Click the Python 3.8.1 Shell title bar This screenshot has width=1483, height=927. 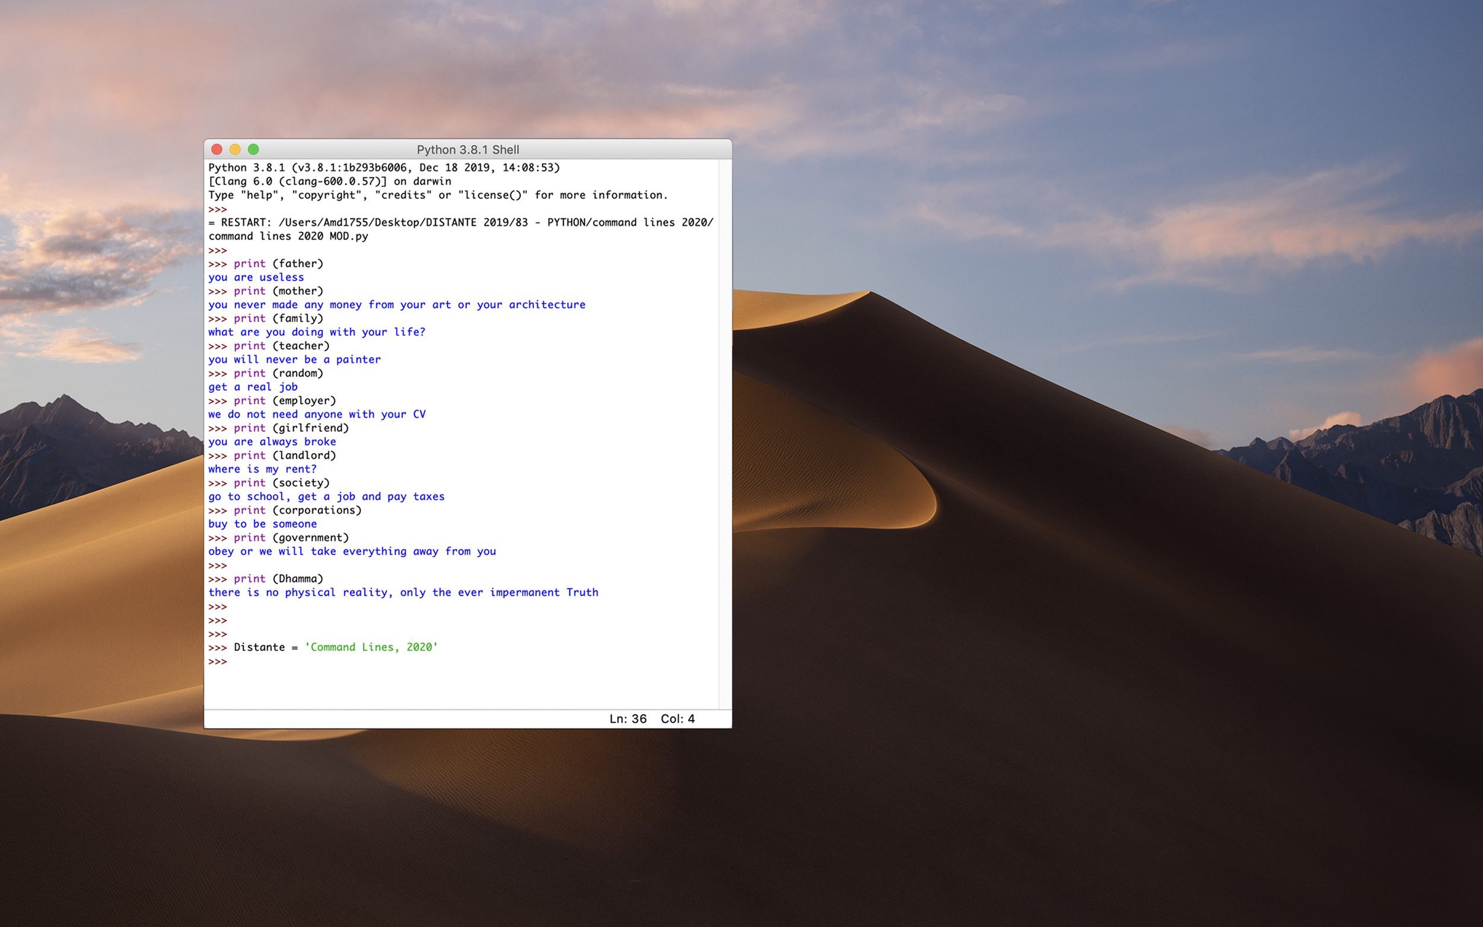(467, 149)
